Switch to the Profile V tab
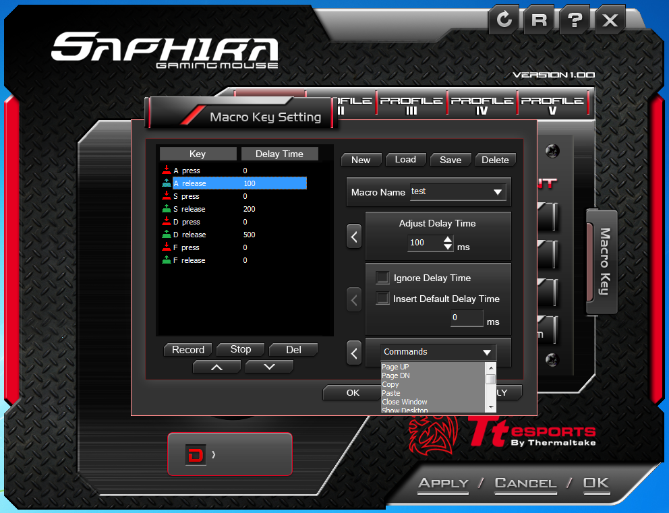 tap(552, 105)
